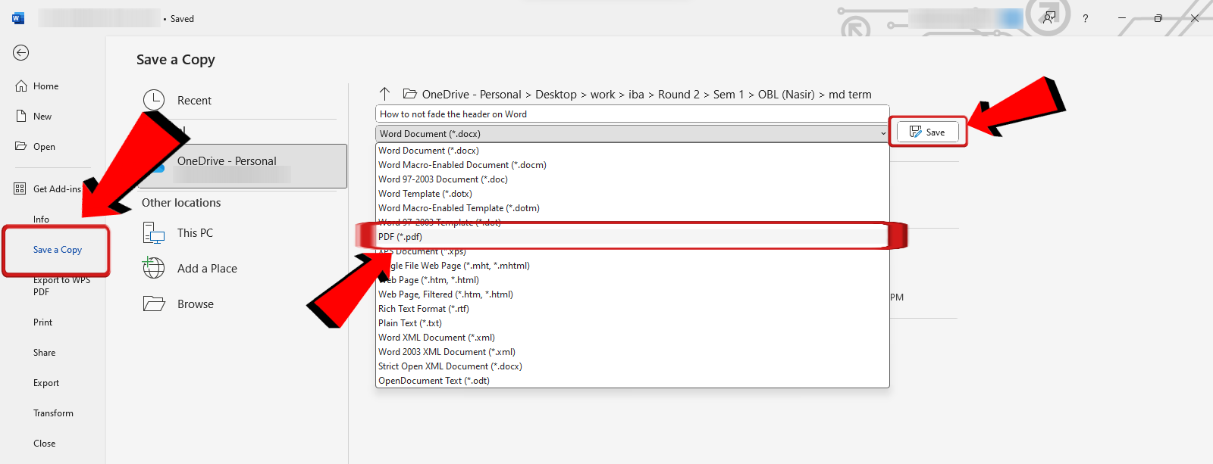1213x464 pixels.
Task: Select Word 2003 XML Document (*.xml)
Action: (632, 352)
